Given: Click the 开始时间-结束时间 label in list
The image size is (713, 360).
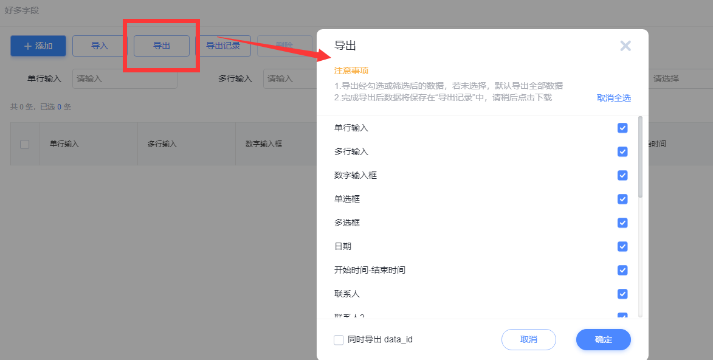Looking at the screenshot, I should (370, 270).
